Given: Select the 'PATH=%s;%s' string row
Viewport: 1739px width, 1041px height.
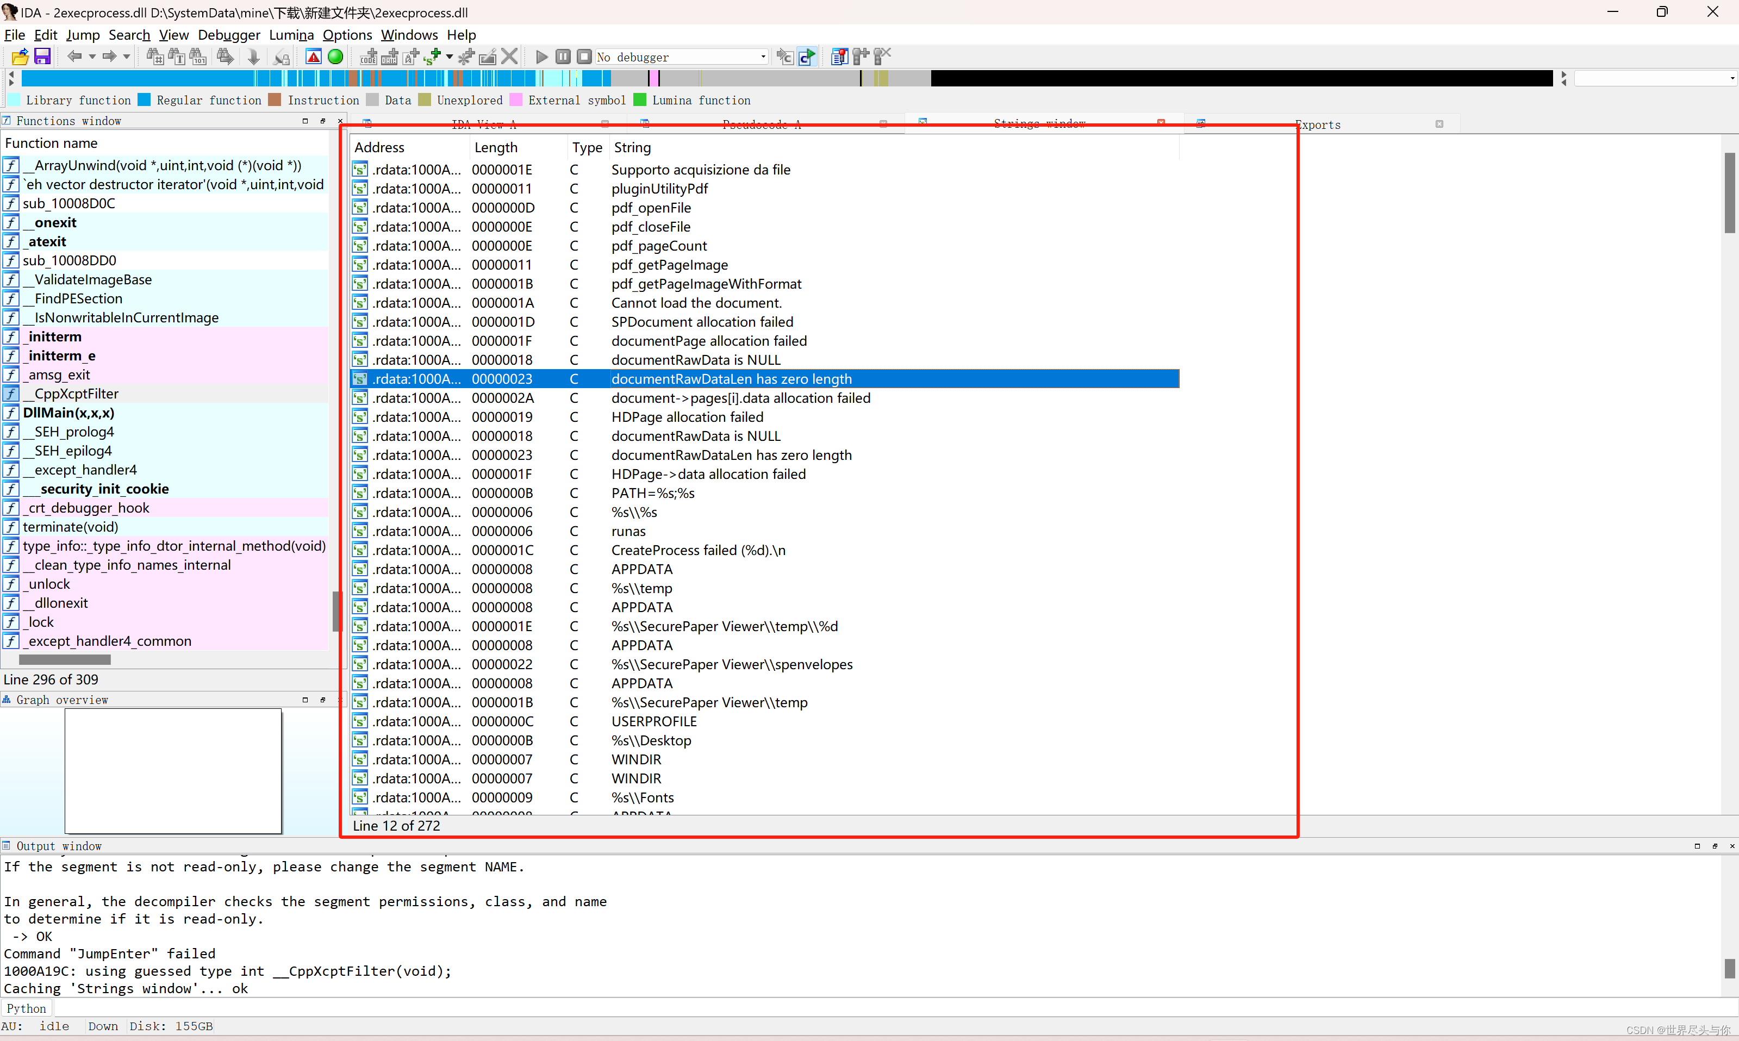Looking at the screenshot, I should (x=765, y=493).
